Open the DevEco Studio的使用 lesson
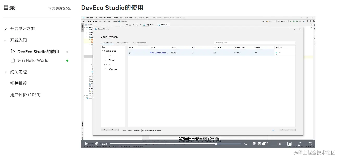Image resolution: width=337 pixels, height=157 pixels. [x=38, y=52]
